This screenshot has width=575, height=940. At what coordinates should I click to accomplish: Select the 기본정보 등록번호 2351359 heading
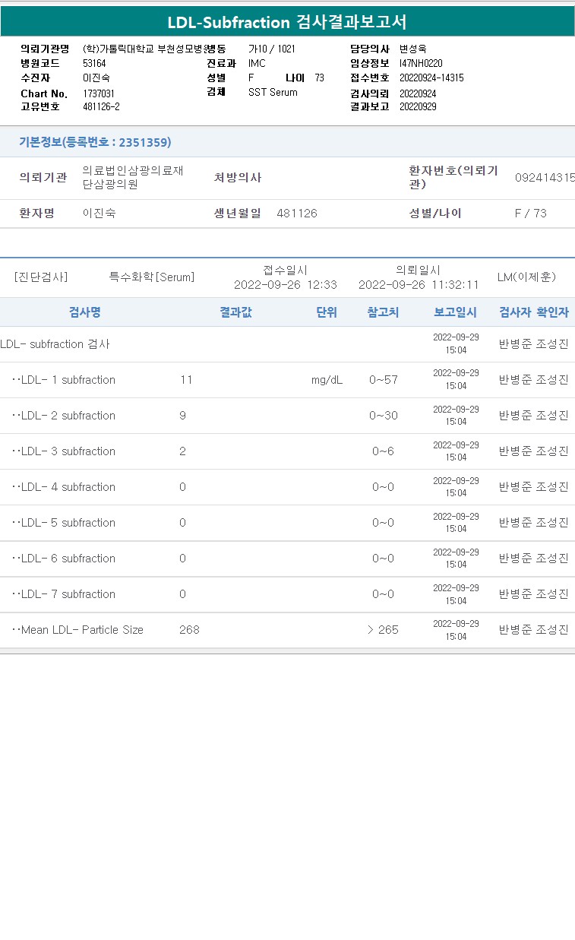95,142
